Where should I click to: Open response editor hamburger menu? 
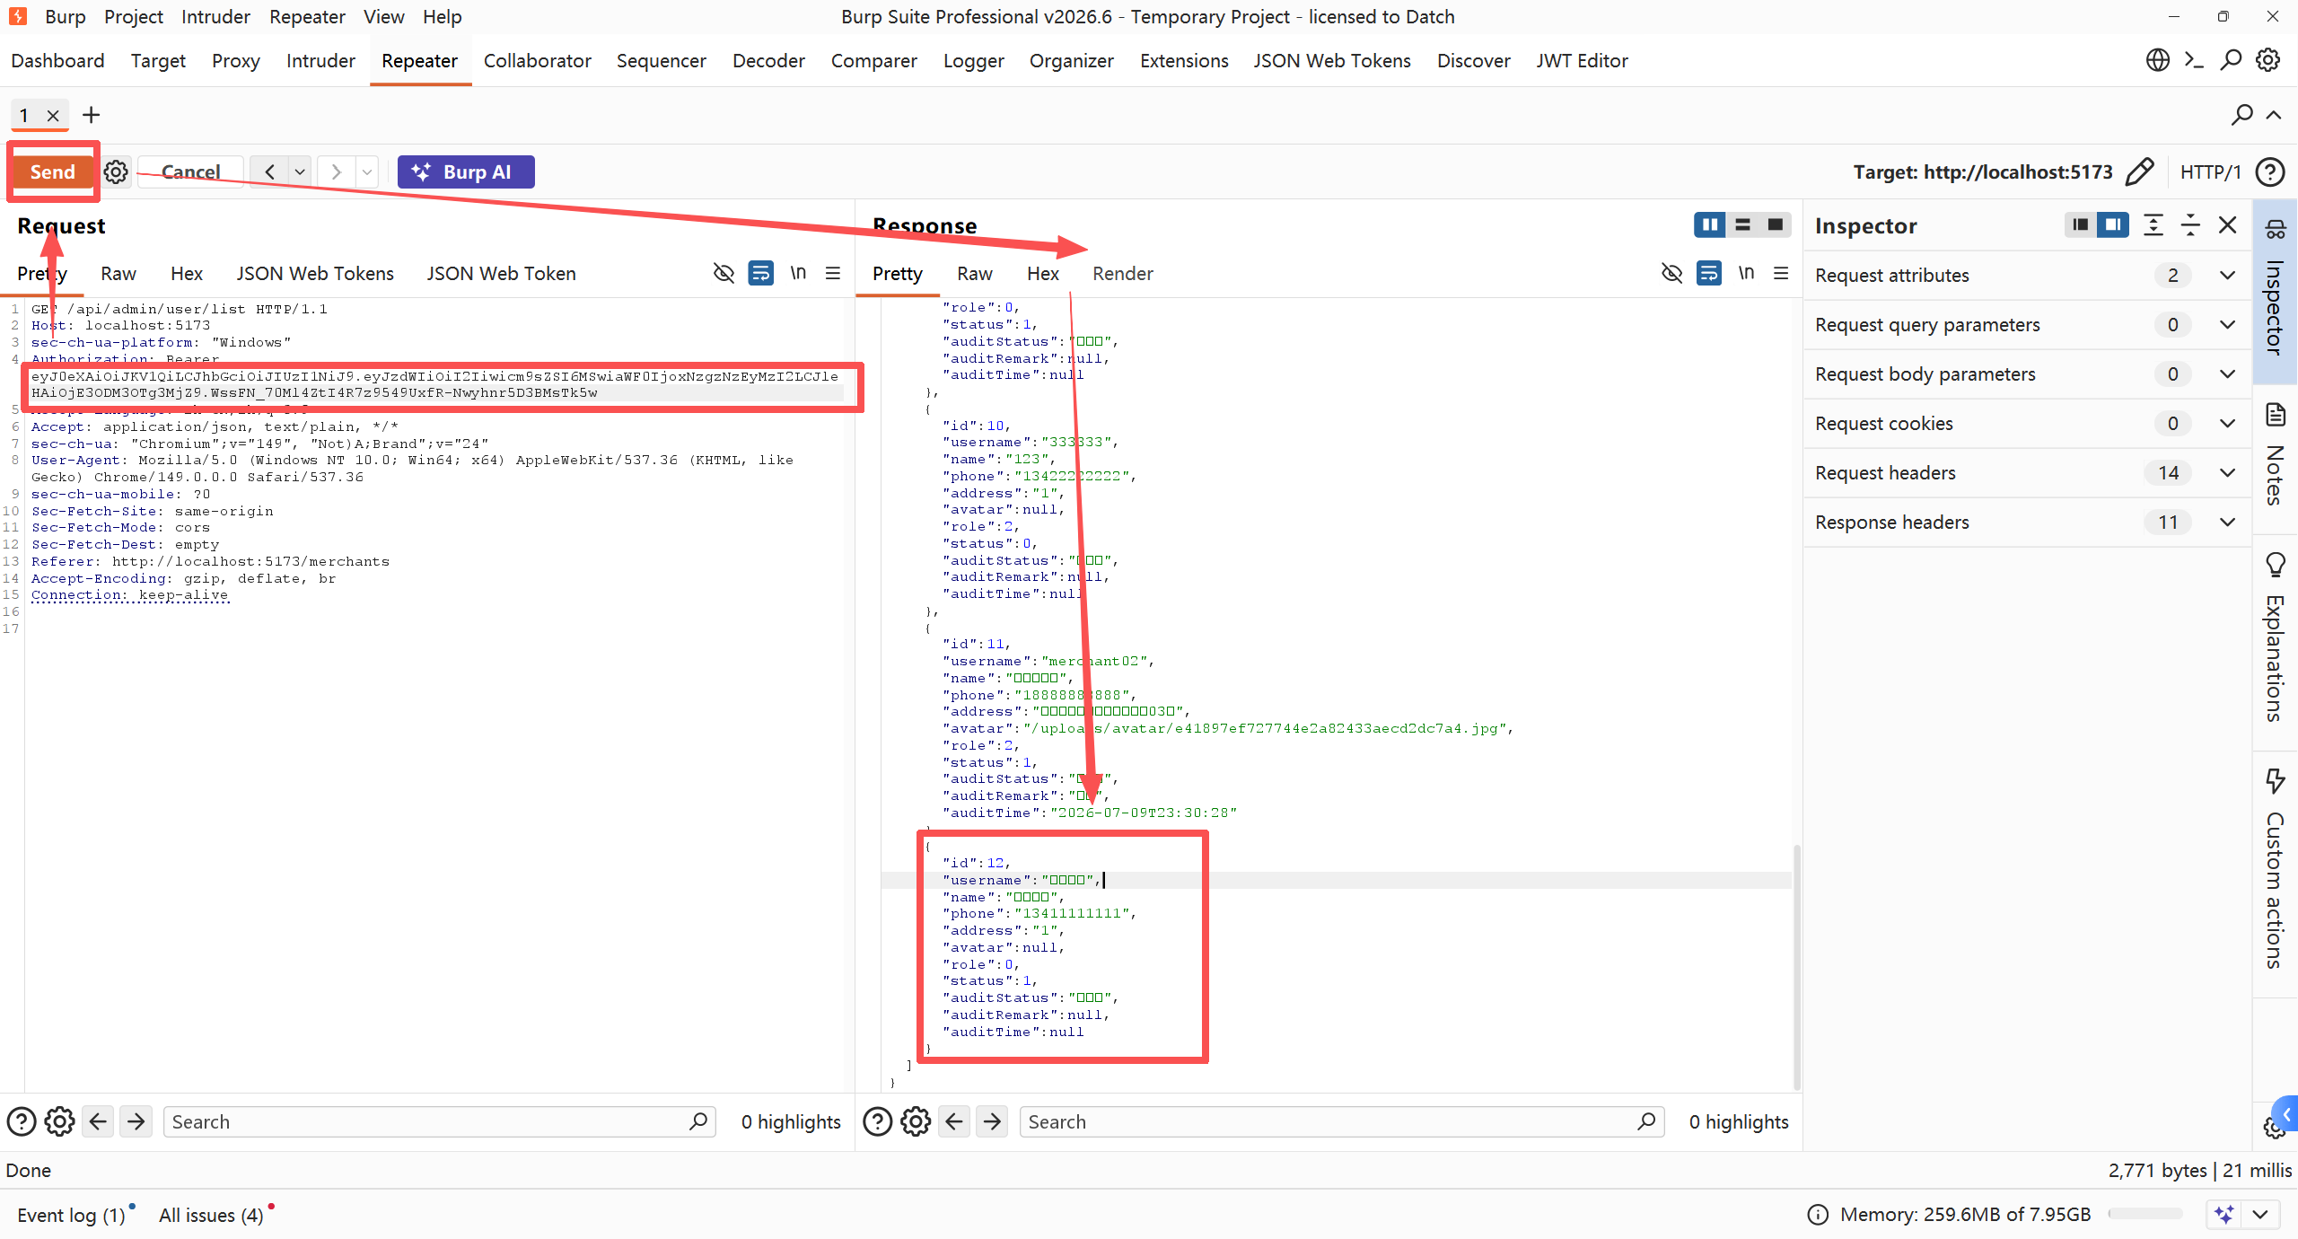click(1781, 272)
